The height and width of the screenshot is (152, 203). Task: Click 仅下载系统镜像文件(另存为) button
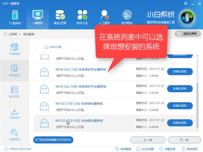[53, 139]
